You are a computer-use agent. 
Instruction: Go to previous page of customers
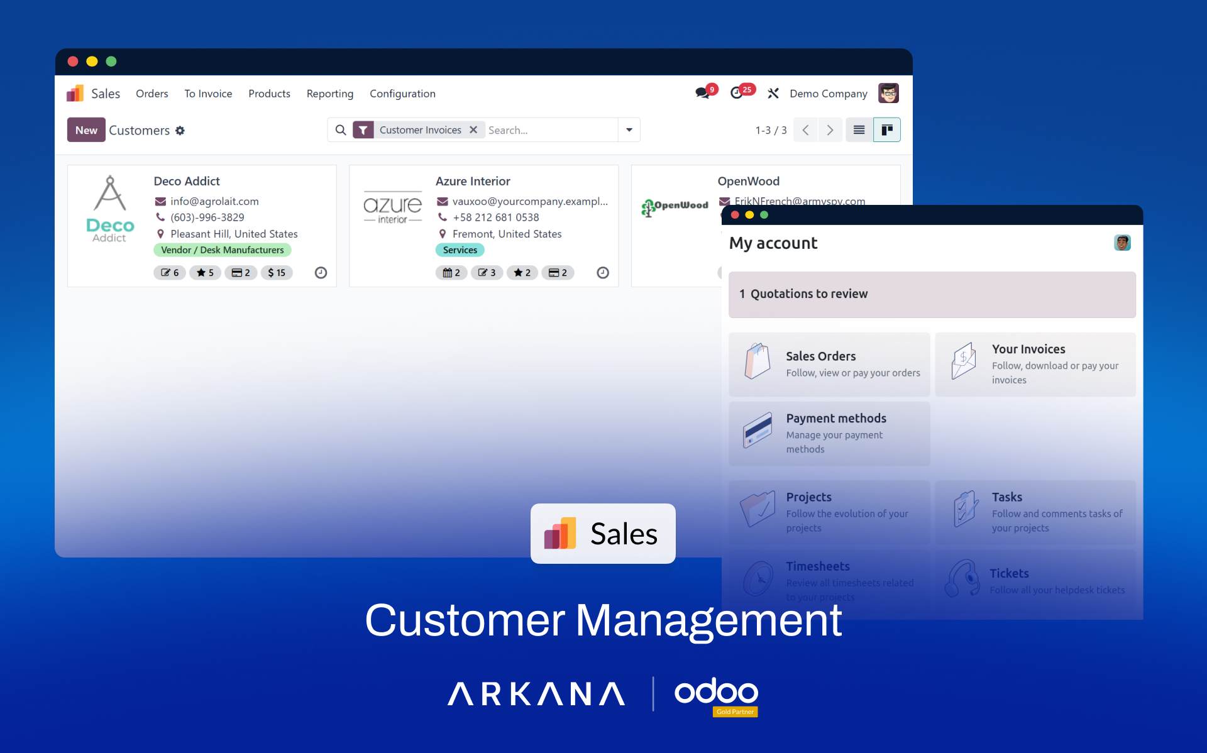pos(805,130)
